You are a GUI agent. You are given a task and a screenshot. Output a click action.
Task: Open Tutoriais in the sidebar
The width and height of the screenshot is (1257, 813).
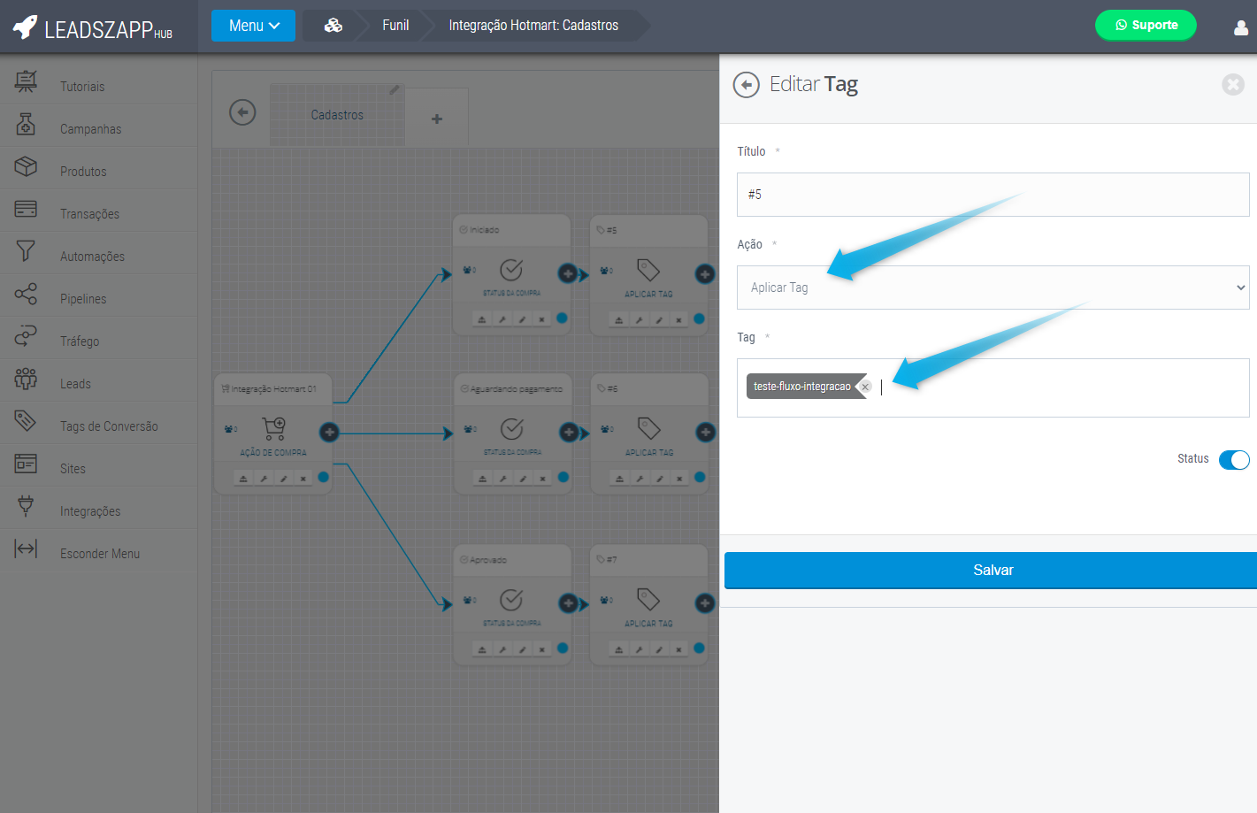pyautogui.click(x=82, y=87)
